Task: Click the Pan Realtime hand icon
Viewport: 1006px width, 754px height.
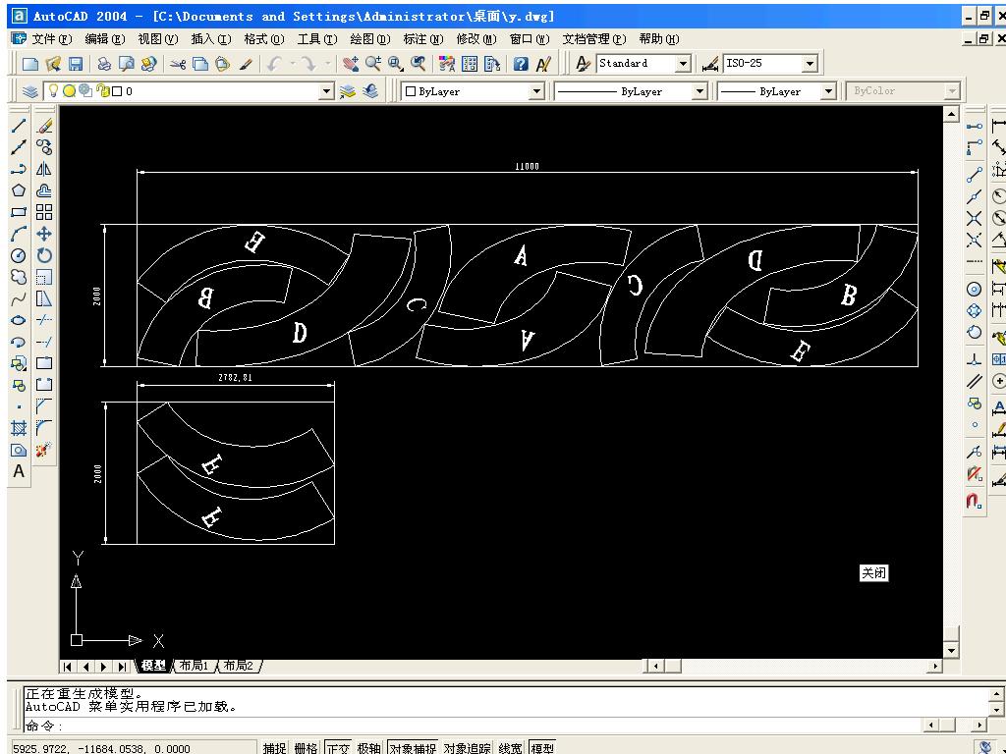Action: coord(351,64)
